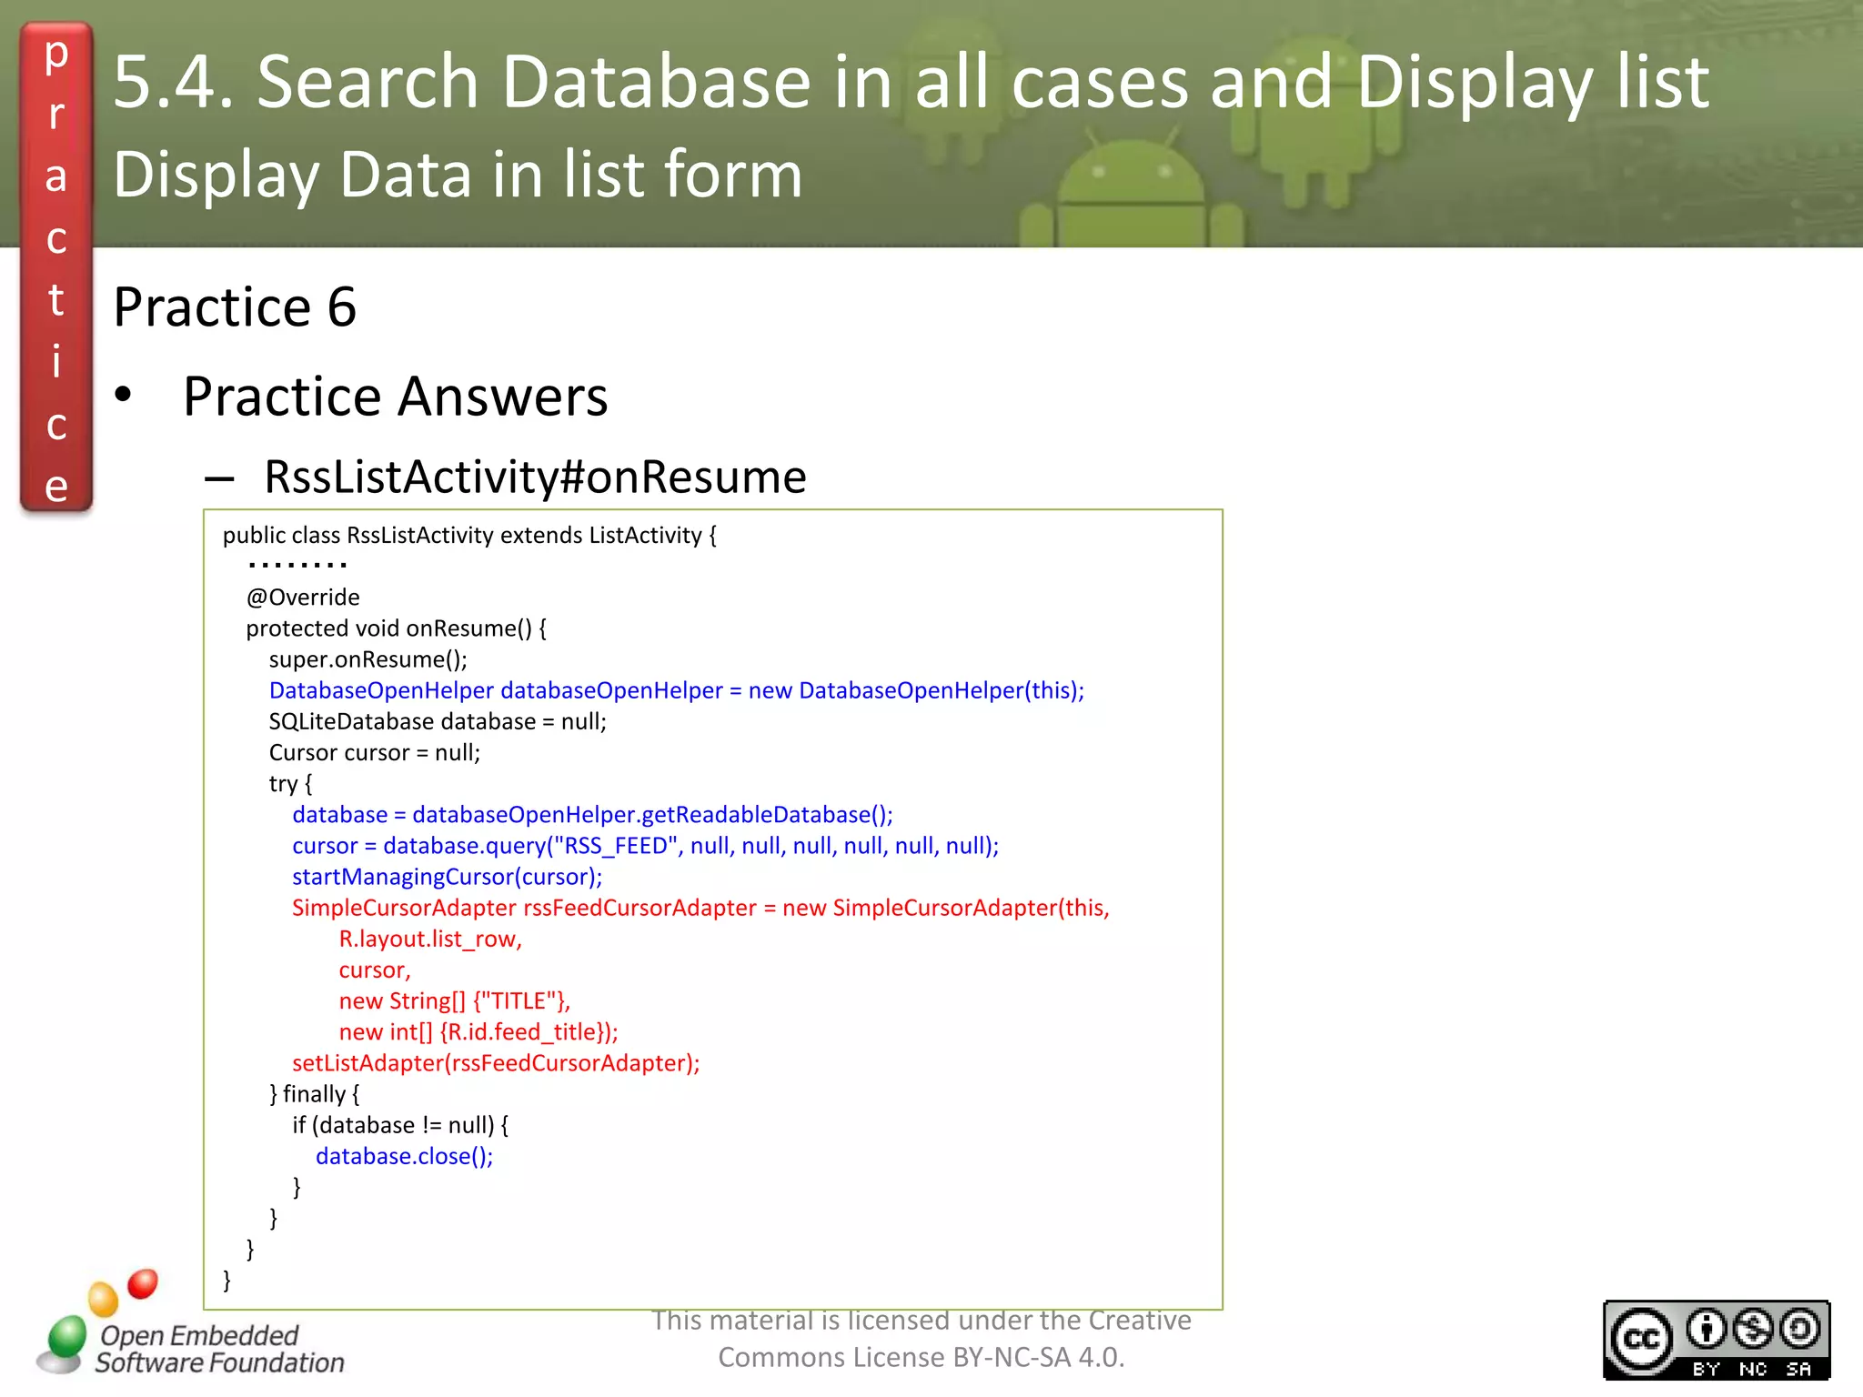Click the red line 'SimpleCursorAdapter rssFeedCursorAdapter = new SimpleCursorAdapter(this,'

(x=700, y=908)
